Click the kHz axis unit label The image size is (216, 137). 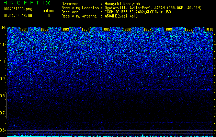pos(3,28)
